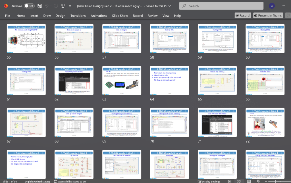Toggle the AutoSave switch
This screenshot has height=183, width=291.
[29, 6]
